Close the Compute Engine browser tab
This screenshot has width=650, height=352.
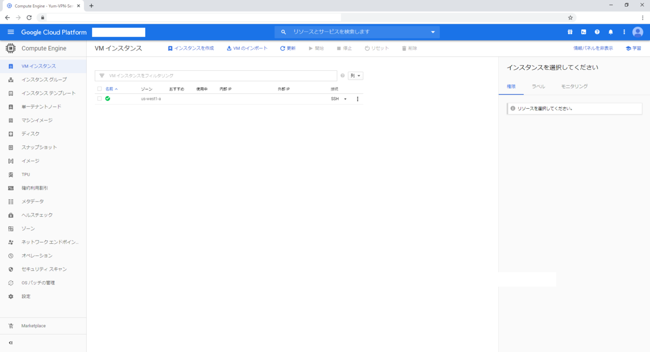tap(79, 5)
